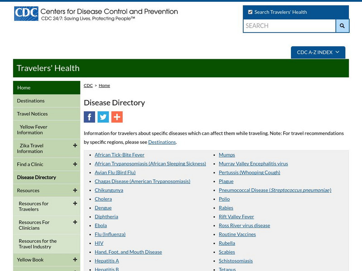362x271 pixels.
Task: Expand Resources for Travelers submenu
Action: (x=75, y=204)
